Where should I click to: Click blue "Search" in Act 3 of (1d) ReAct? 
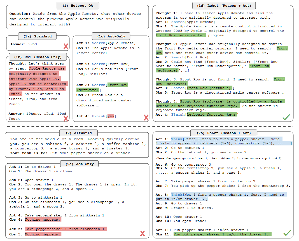[x=178, y=88]
